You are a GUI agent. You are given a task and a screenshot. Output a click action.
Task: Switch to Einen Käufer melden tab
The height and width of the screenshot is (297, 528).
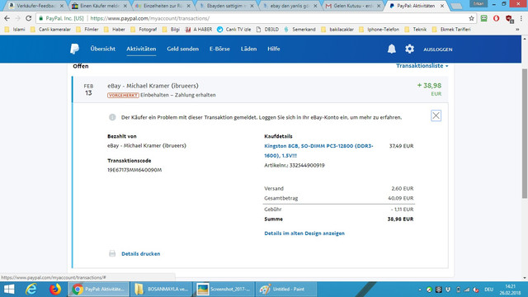[99, 6]
